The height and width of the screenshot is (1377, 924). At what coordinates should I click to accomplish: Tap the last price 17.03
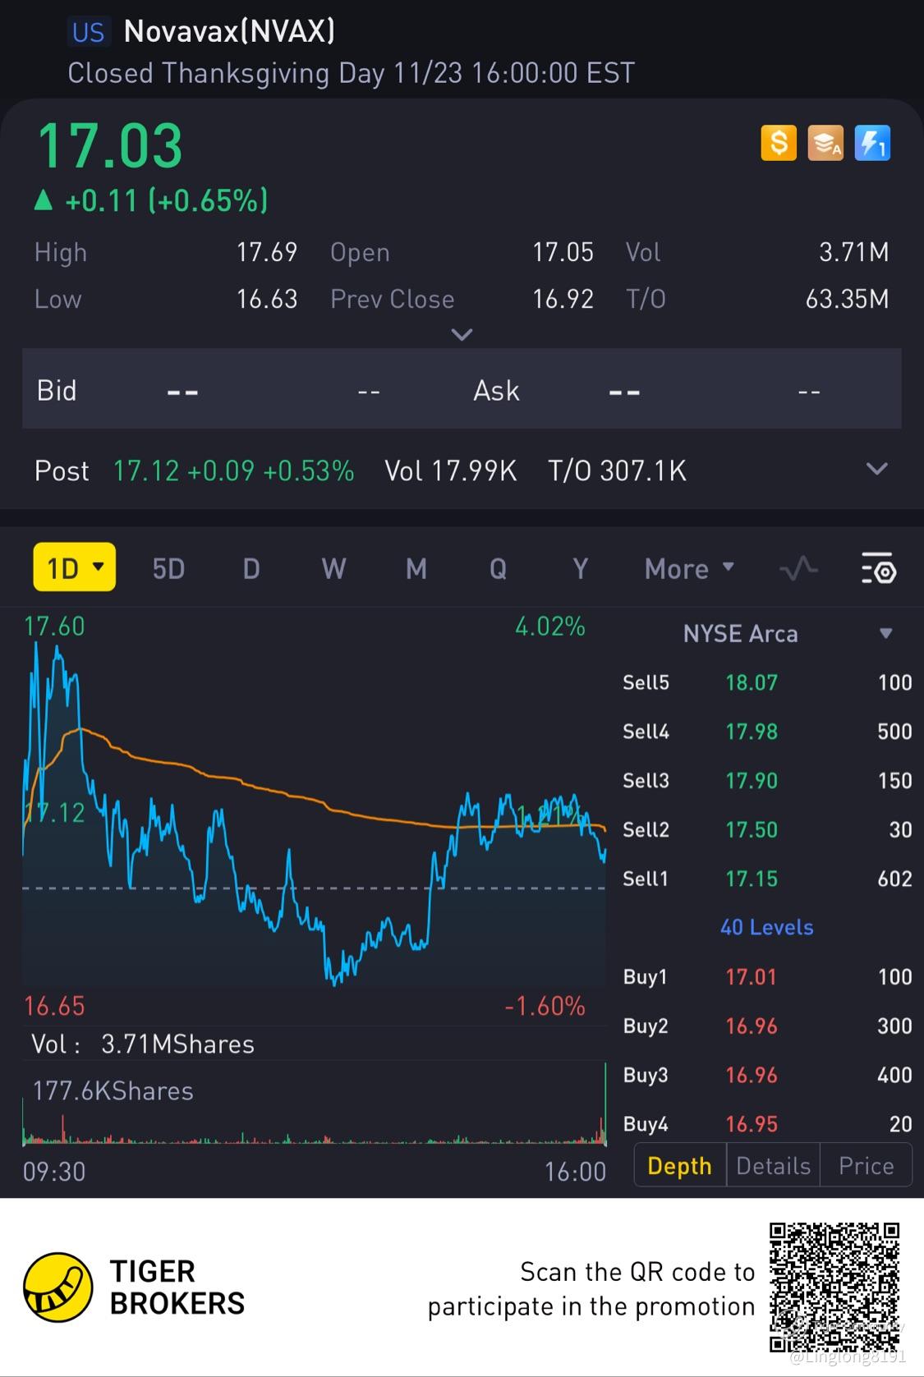tap(109, 146)
